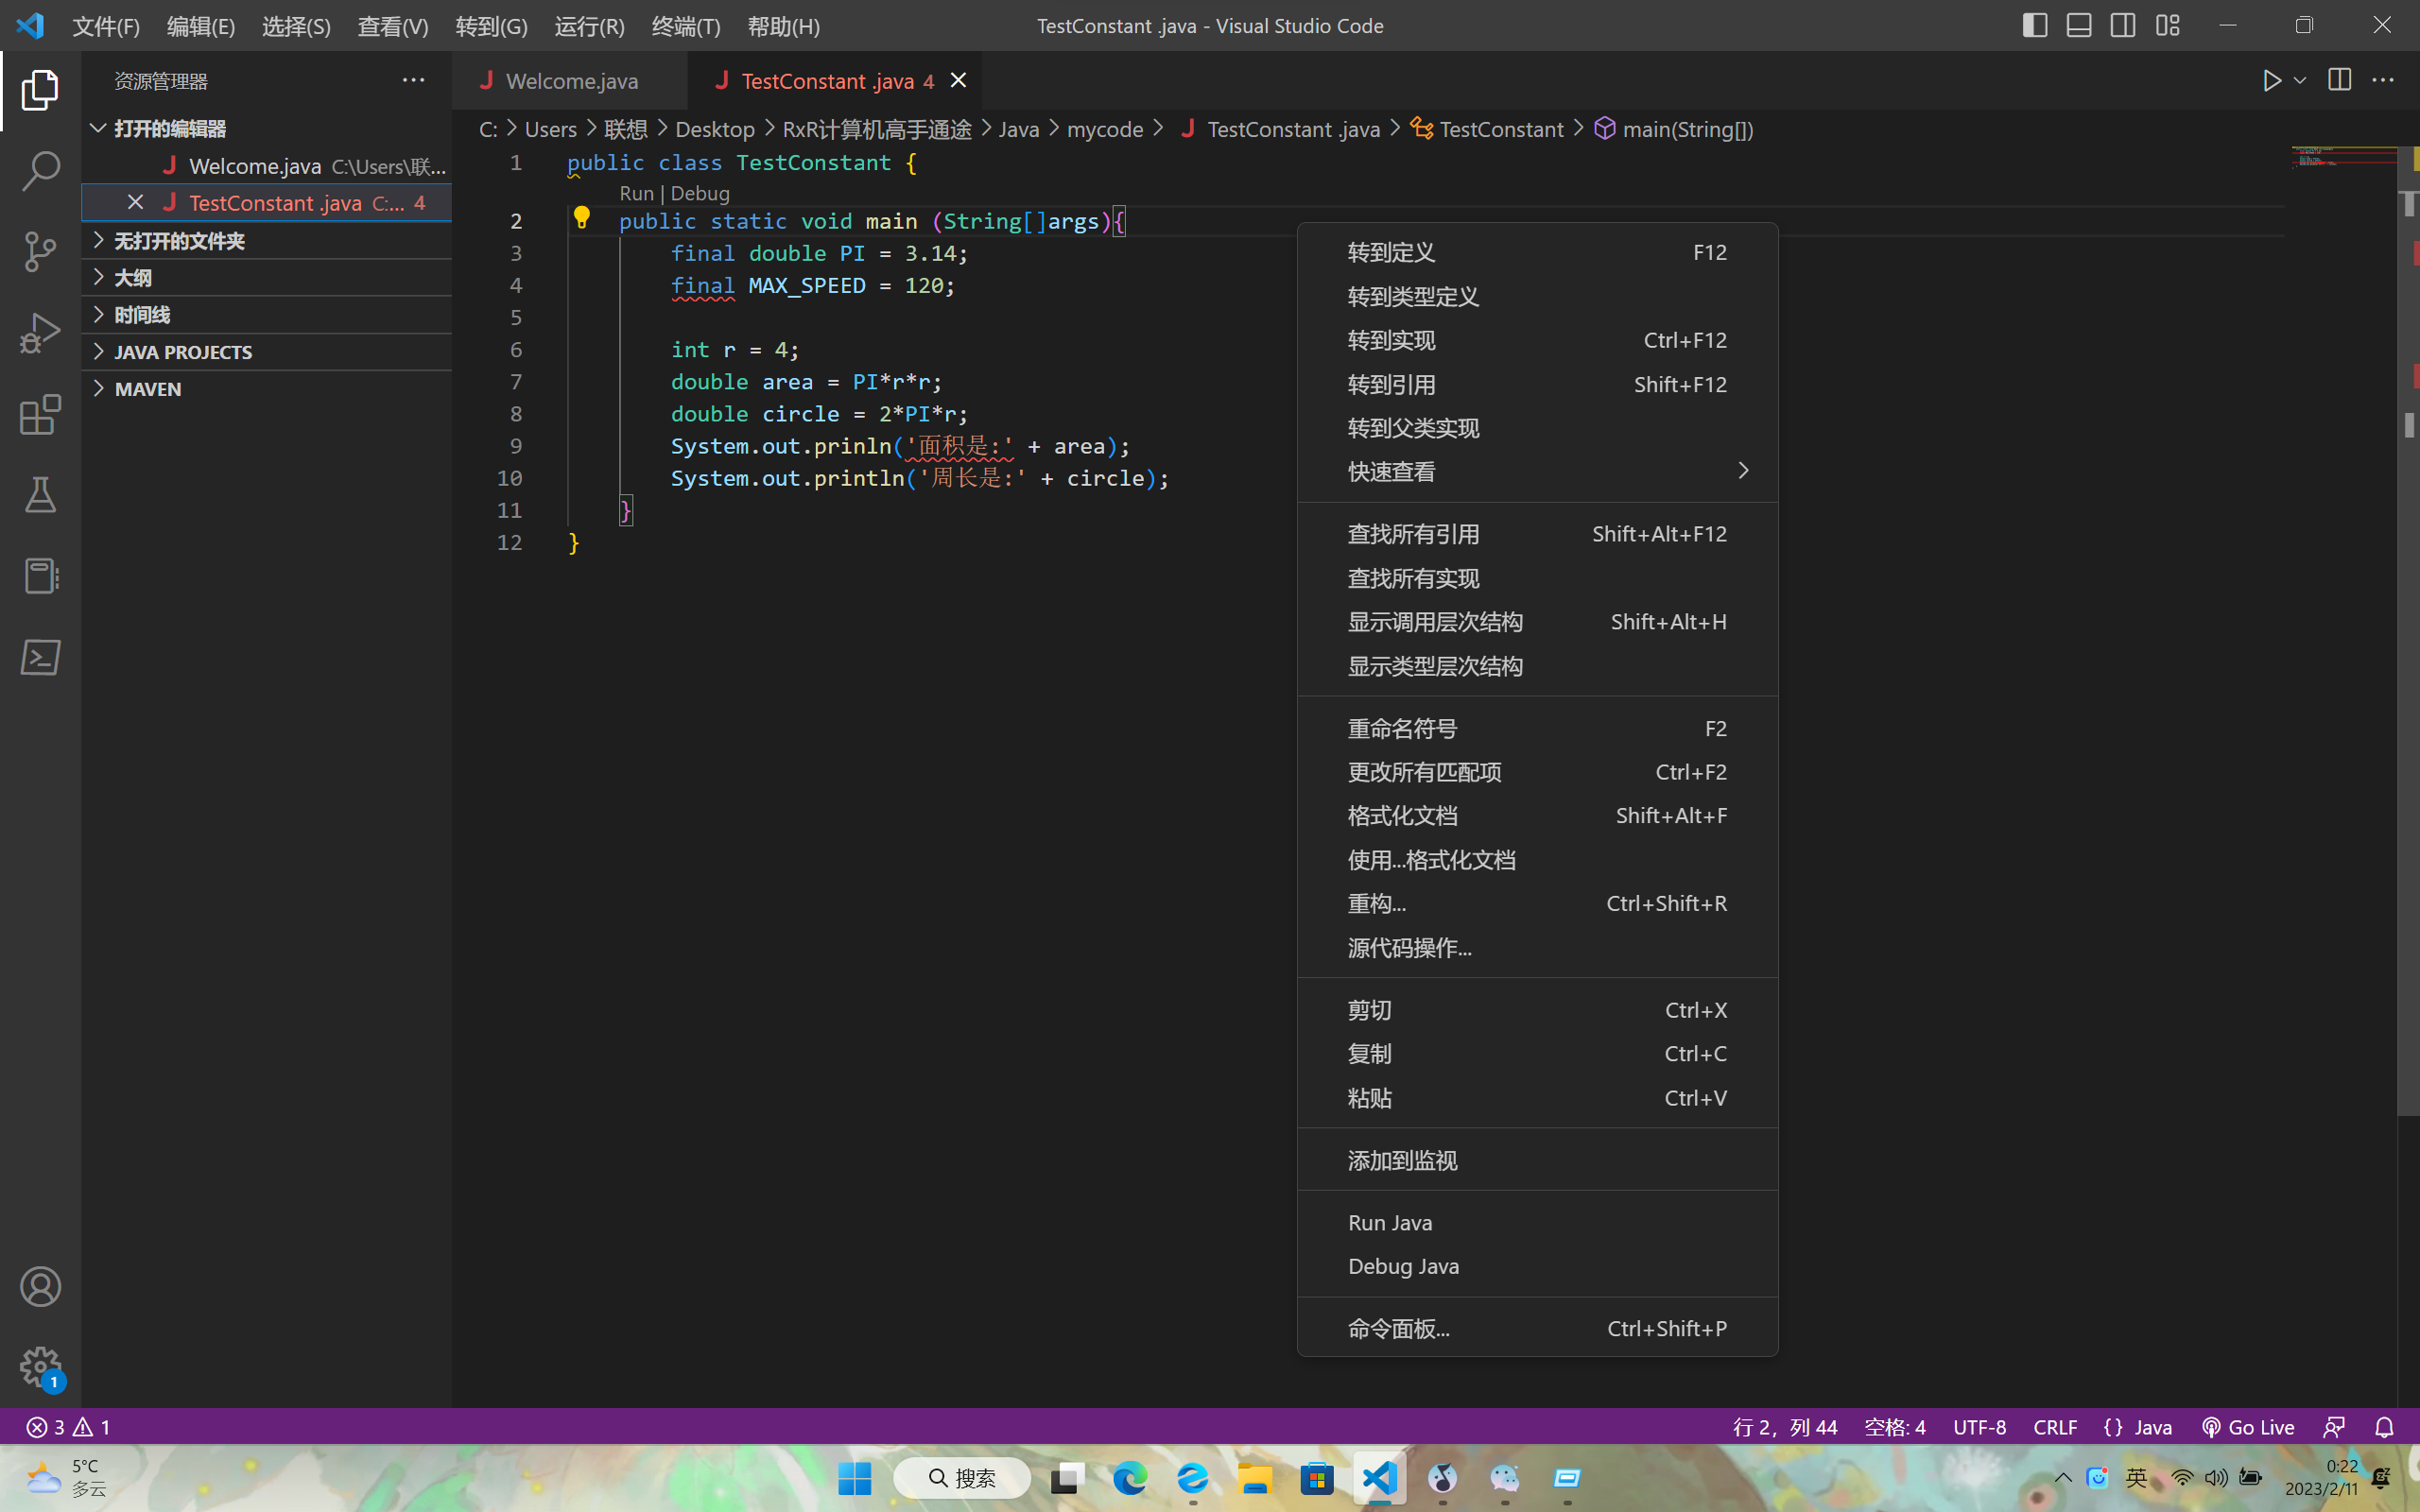2420x1512 pixels.
Task: Click the feedback icon in status bar
Action: (x=2334, y=1427)
